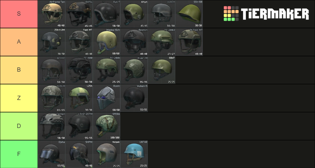Image resolution: width=315 pixels, height=168 pixels.
Task: Select the Vulkan-5 helmet icon
Action: 134,98
